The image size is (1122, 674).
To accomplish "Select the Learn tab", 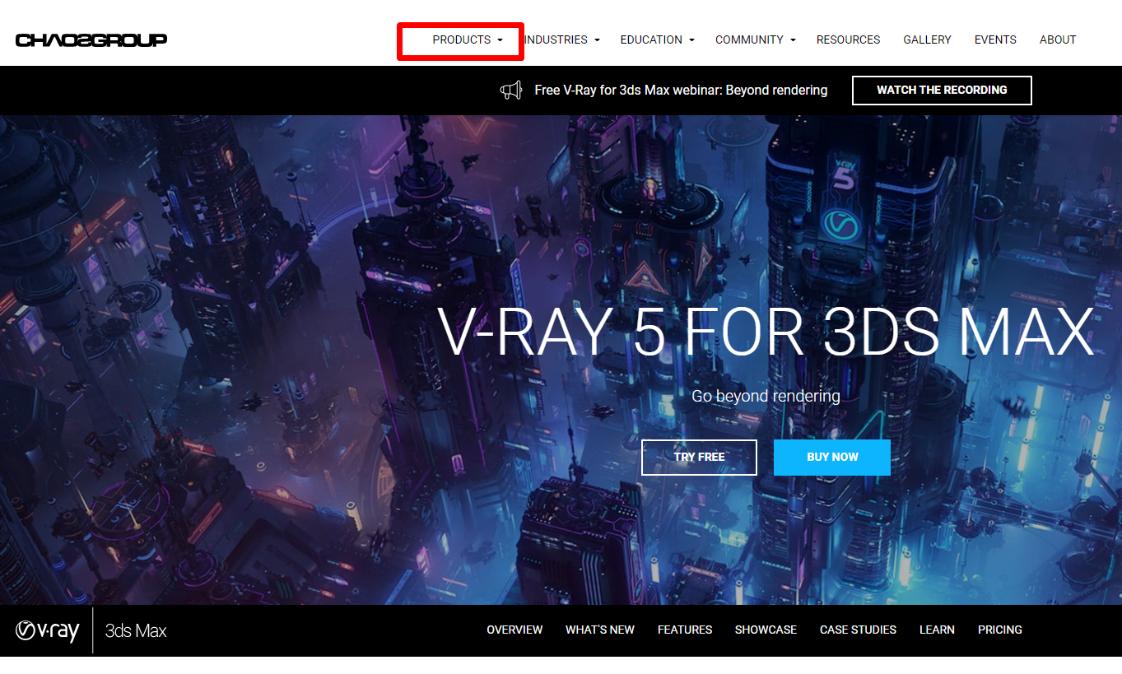I will tap(937, 630).
